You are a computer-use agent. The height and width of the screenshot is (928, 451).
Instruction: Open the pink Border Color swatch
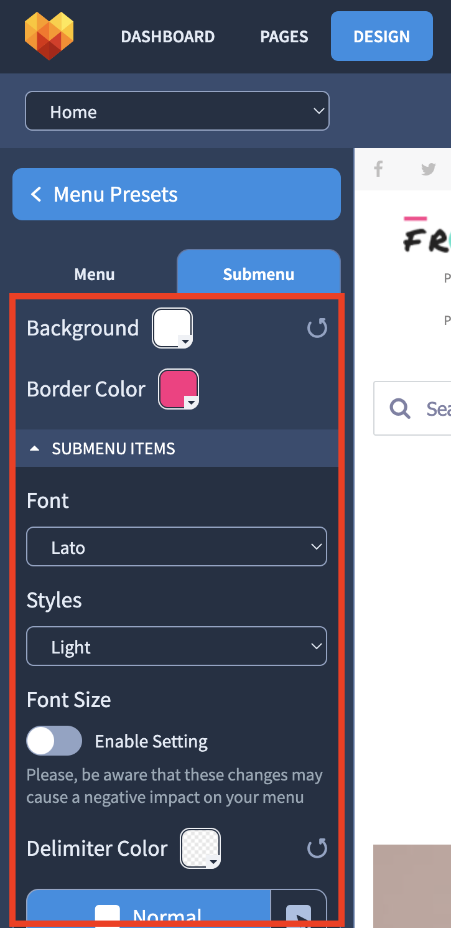(x=179, y=389)
